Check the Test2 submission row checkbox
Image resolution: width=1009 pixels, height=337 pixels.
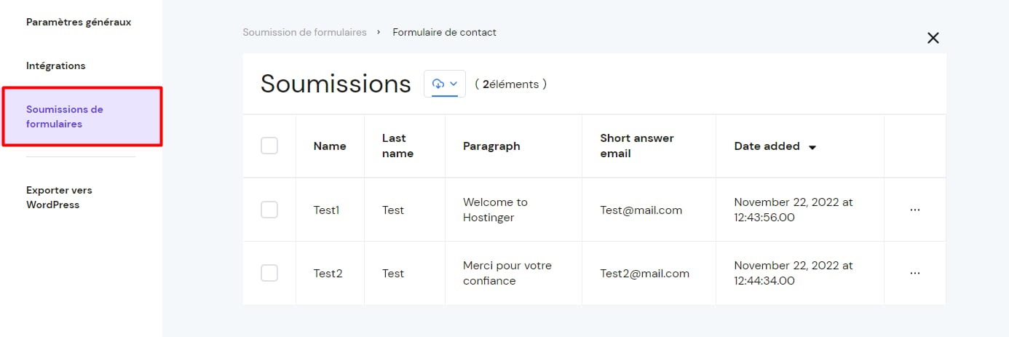[x=269, y=273]
